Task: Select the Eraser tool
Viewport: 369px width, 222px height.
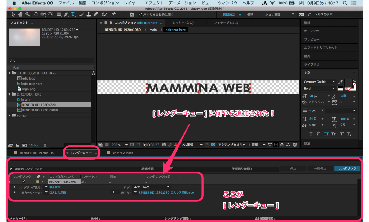Action: 96,14
